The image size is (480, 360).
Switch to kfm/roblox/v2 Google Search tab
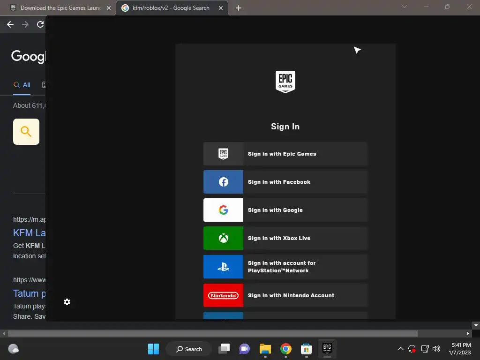coord(171,8)
